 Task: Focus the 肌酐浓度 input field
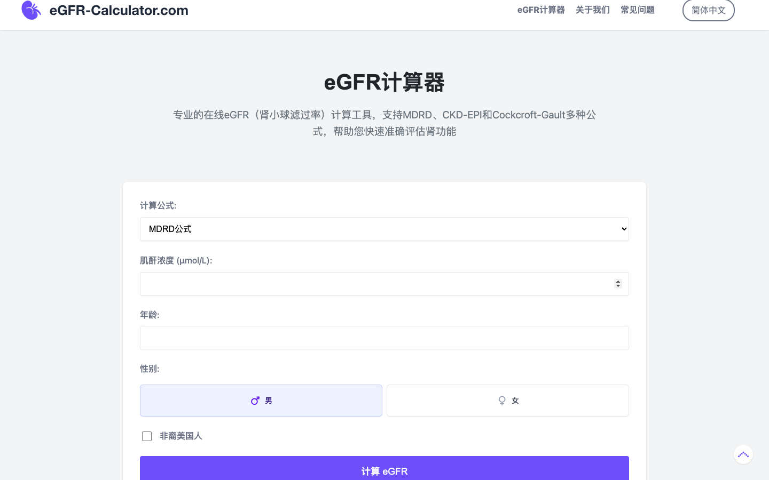pos(384,284)
